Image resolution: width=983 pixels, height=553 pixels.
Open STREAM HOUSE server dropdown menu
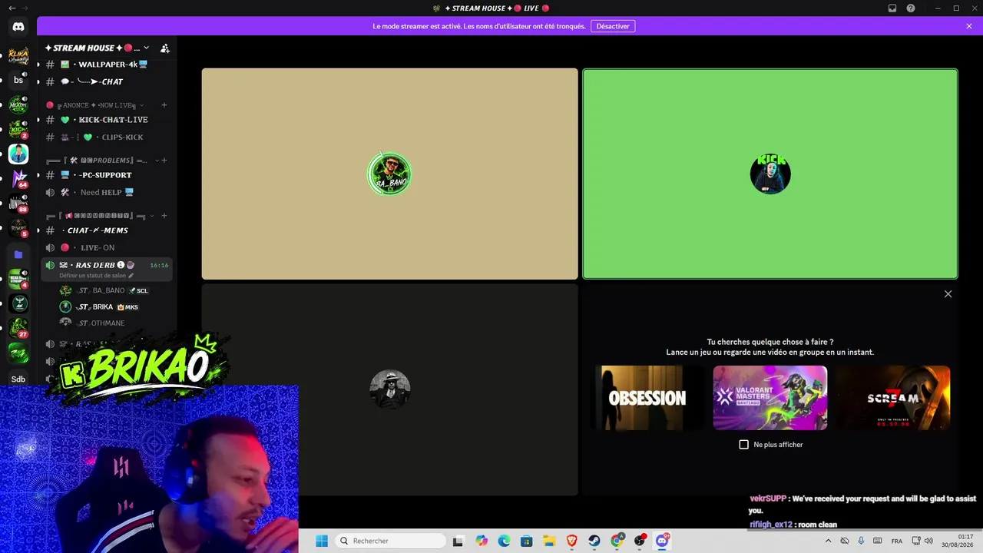click(x=146, y=48)
